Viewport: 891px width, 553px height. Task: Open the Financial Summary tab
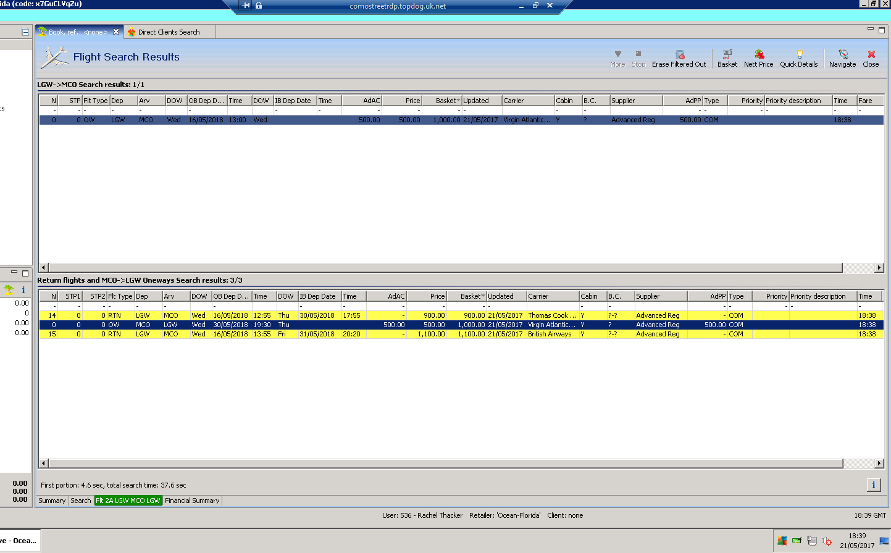(192, 501)
